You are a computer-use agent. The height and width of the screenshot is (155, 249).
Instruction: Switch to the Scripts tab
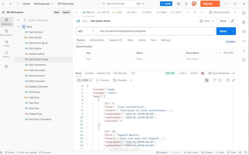coord(142,40)
